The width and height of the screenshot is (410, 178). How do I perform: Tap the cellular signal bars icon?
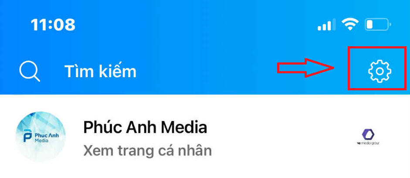[x=327, y=25]
